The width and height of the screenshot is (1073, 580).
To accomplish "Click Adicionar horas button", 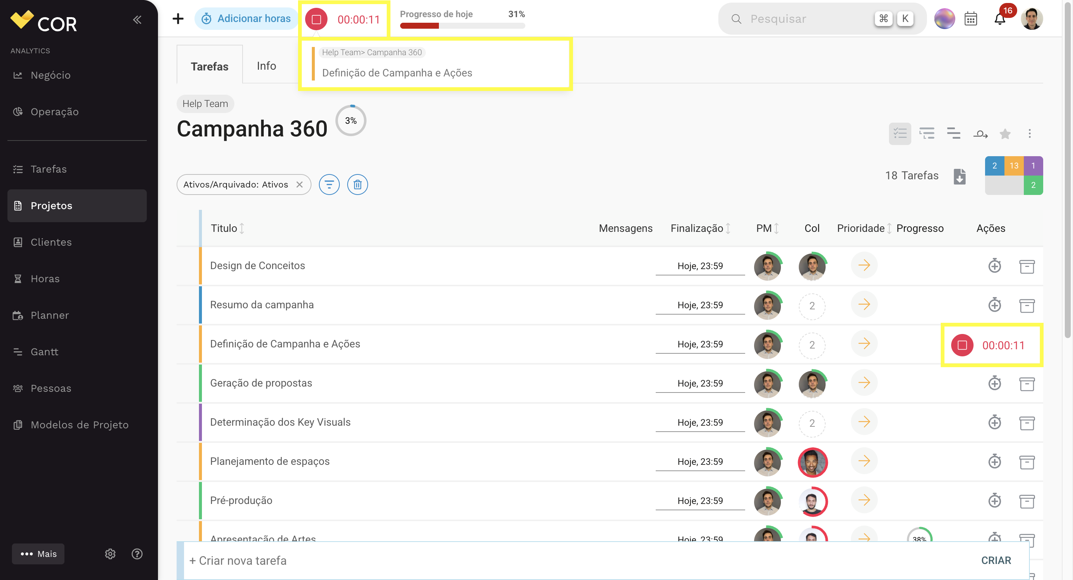I will coord(246,19).
